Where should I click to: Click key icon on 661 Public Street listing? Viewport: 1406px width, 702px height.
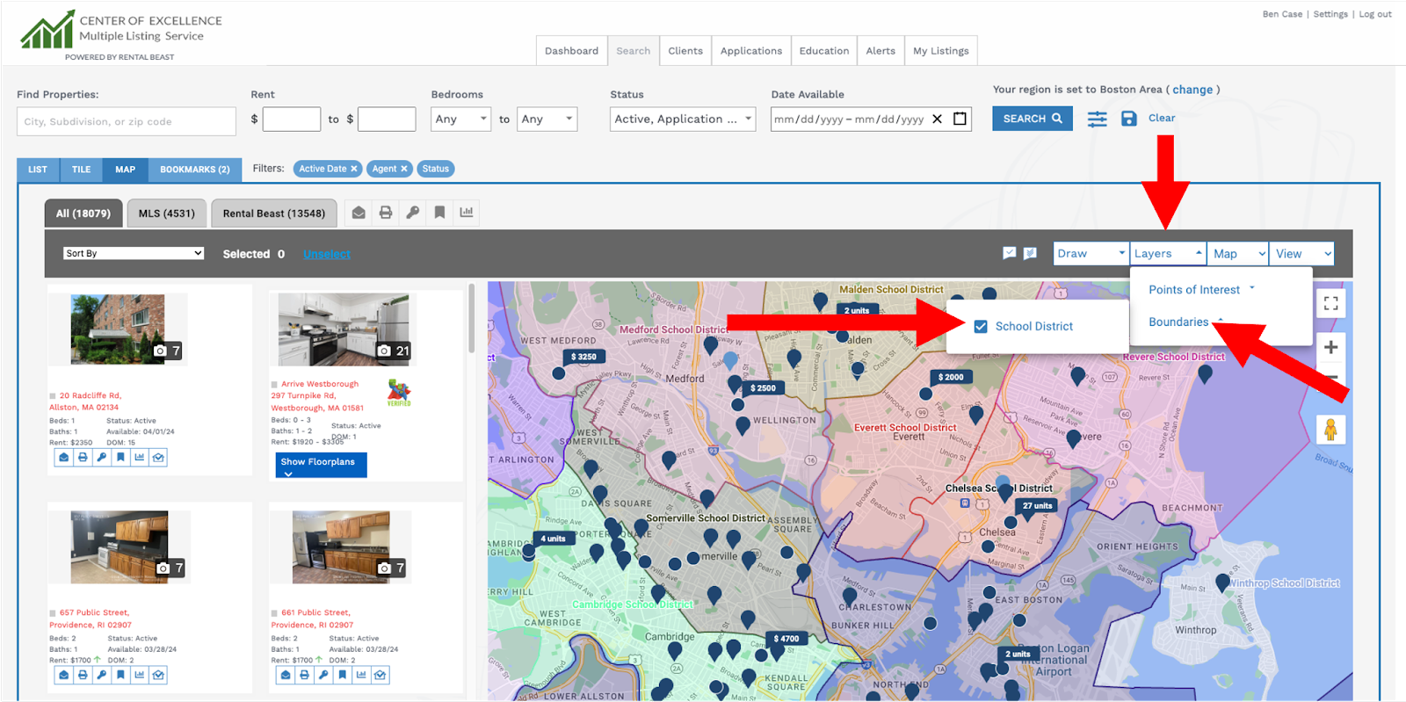tap(323, 675)
